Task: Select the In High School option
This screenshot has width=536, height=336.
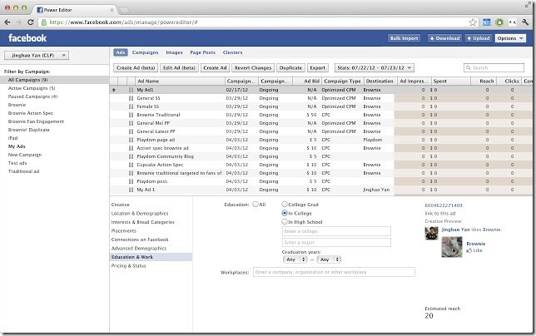Action: tap(286, 222)
